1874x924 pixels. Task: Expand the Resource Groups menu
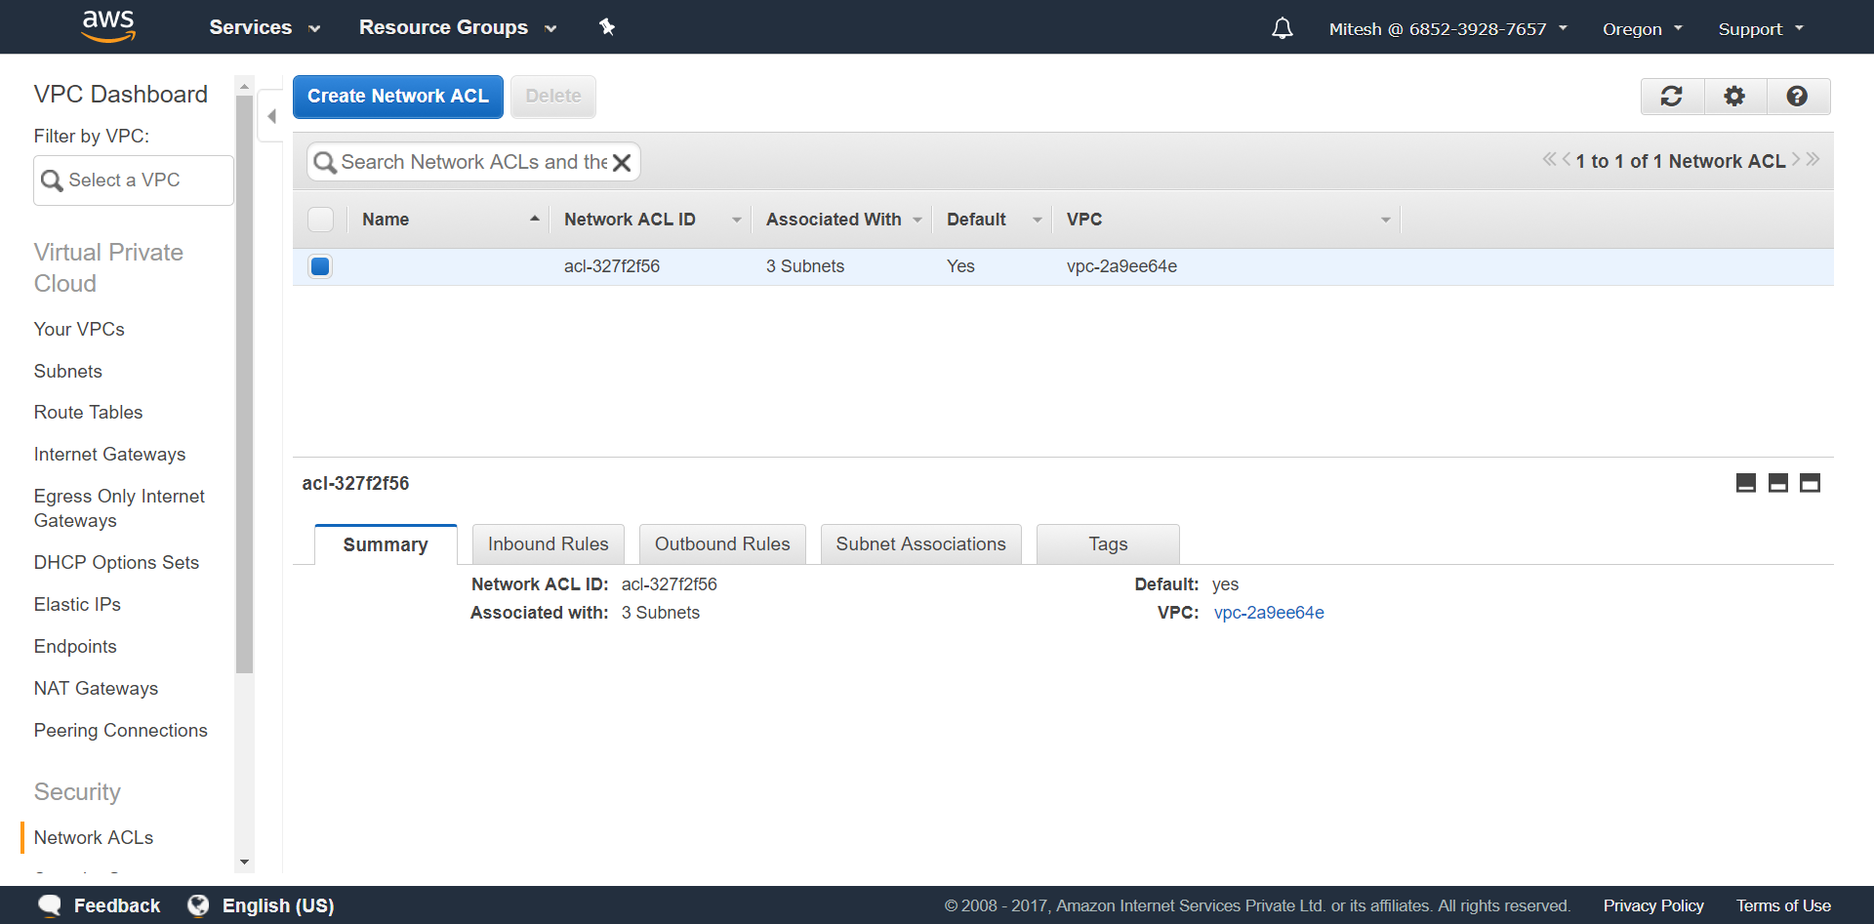[458, 27]
